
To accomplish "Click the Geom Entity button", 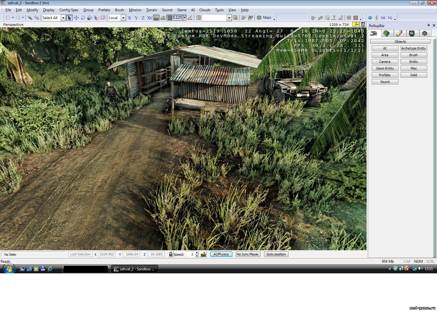I will tap(385, 68).
